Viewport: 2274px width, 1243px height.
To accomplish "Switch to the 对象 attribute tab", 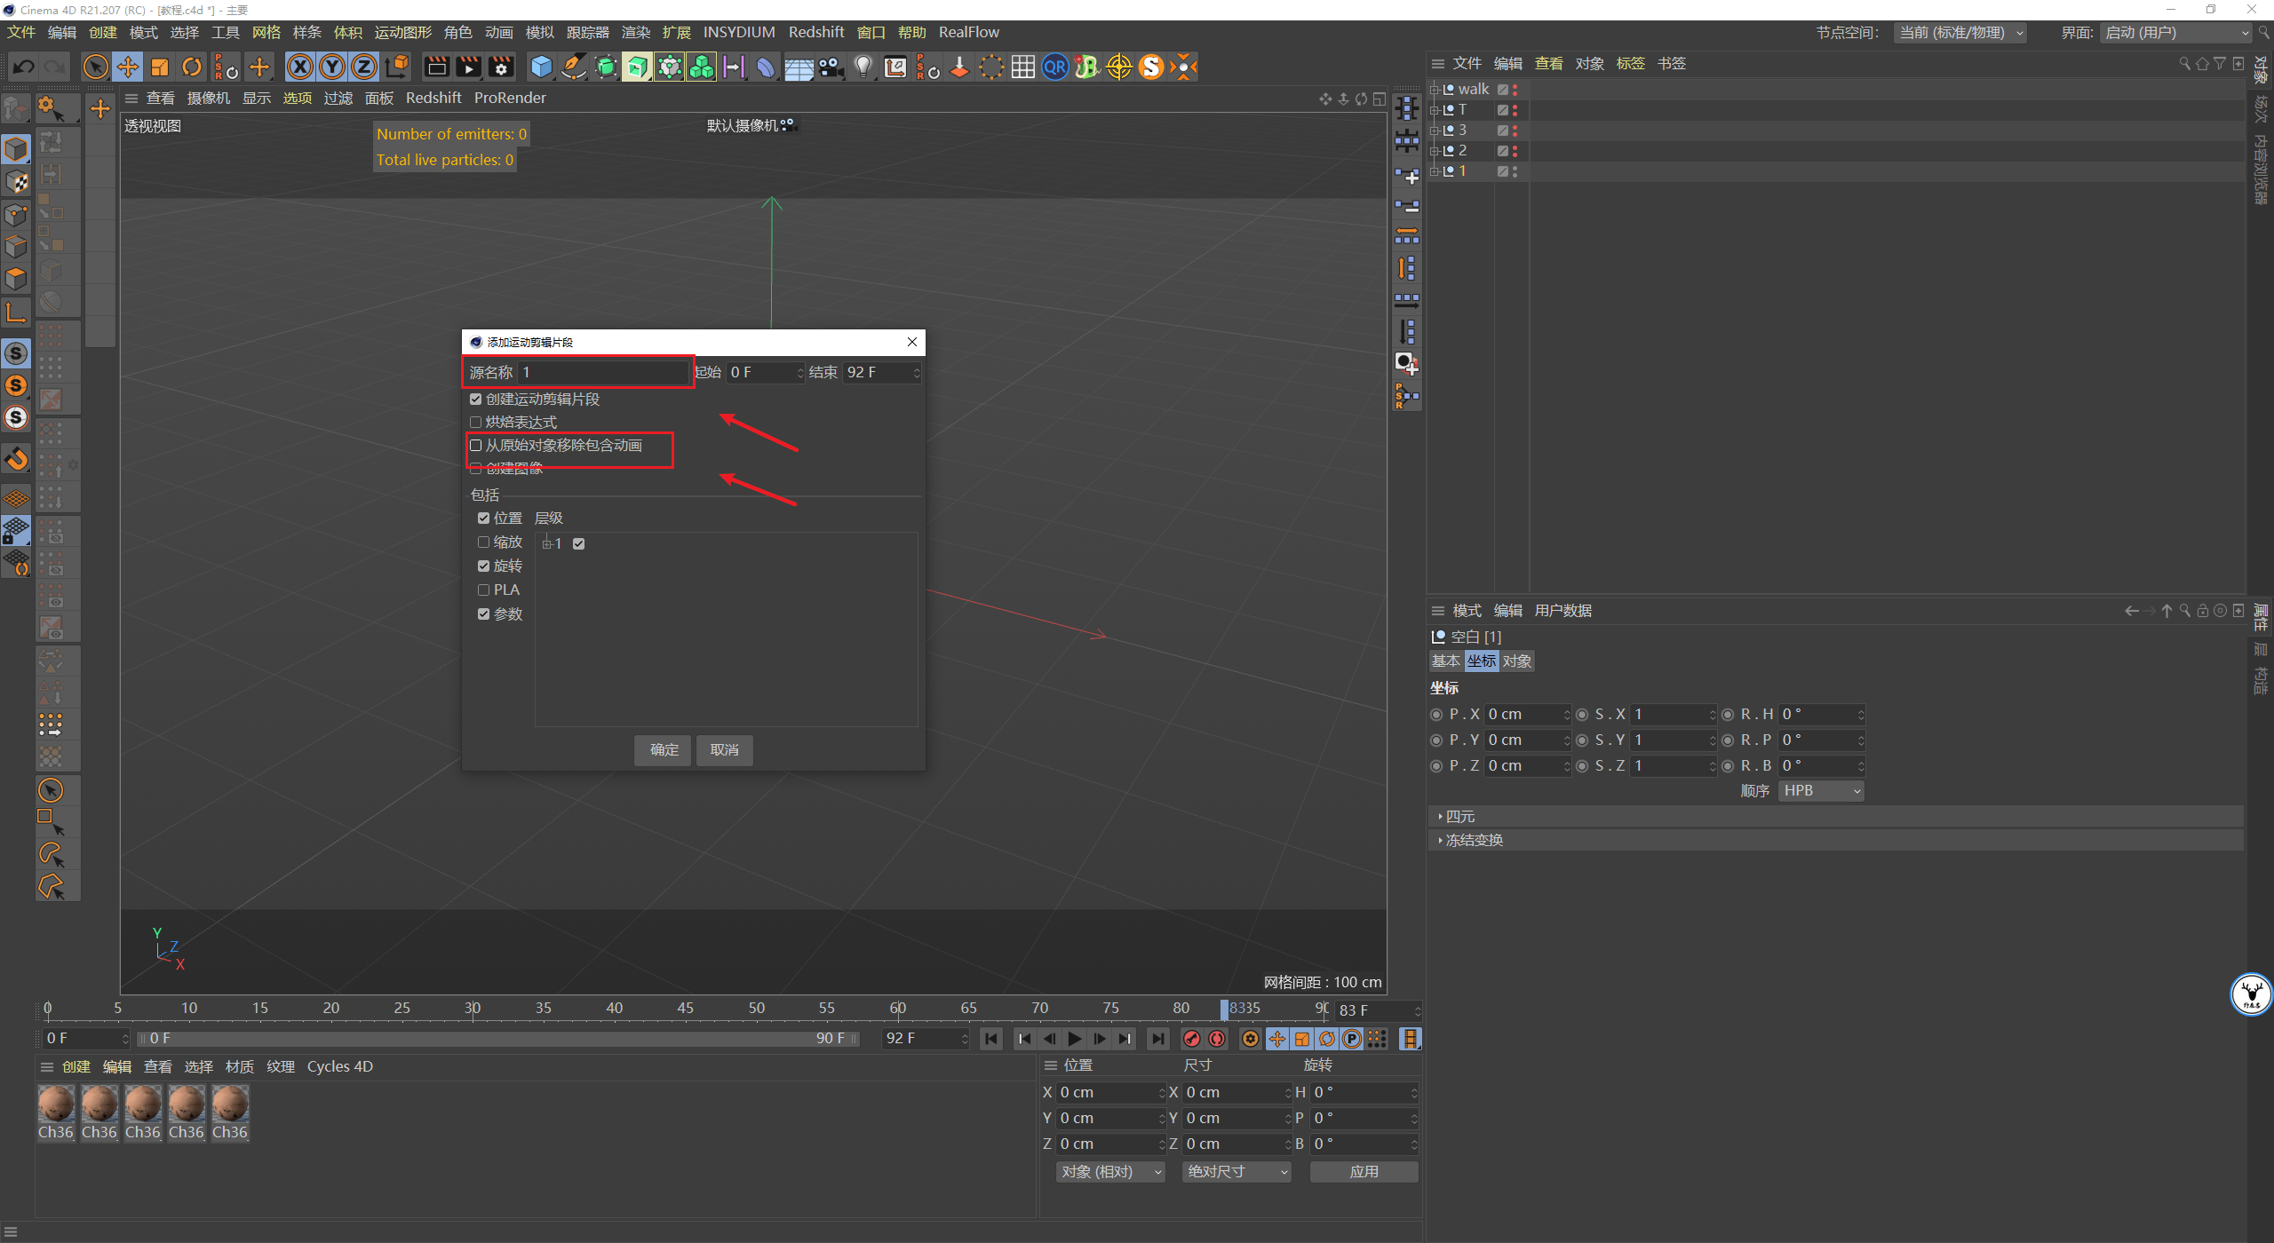I will pyautogui.click(x=1516, y=661).
